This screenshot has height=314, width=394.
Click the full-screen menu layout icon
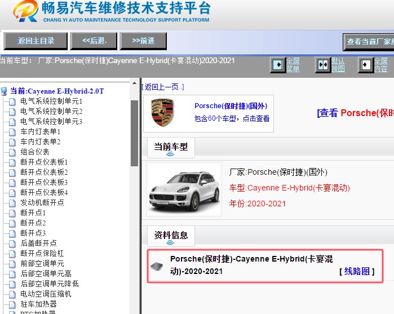pyautogui.click(x=278, y=65)
